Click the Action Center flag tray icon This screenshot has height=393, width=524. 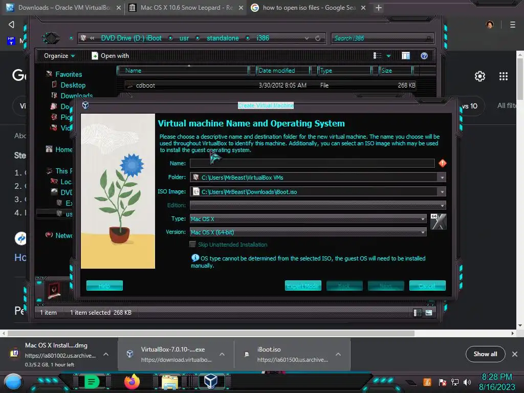click(443, 382)
